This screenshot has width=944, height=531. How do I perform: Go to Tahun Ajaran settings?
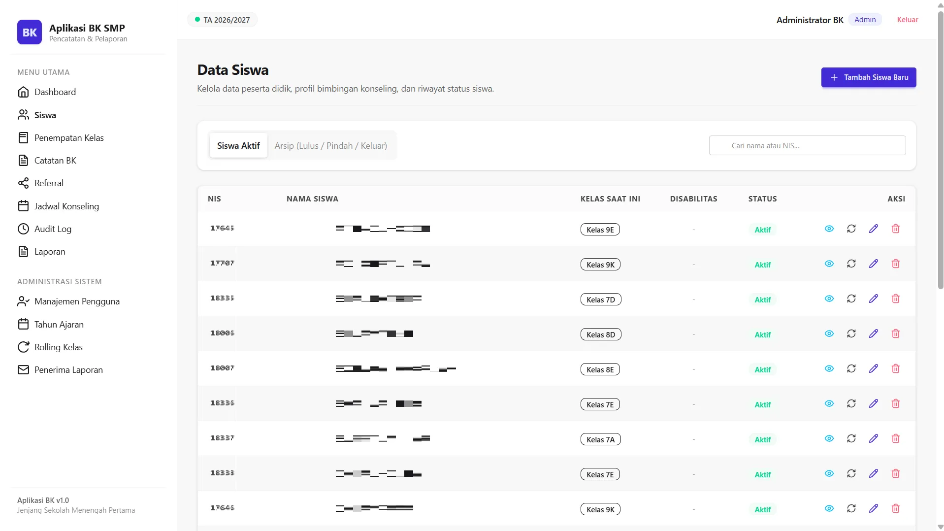coord(51,325)
